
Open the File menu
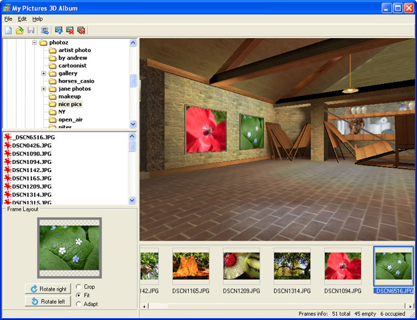click(9, 19)
